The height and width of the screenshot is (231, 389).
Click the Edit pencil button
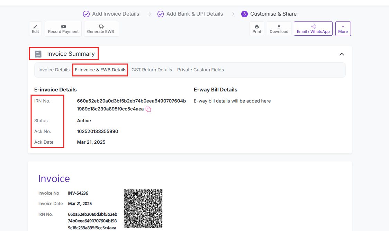[36, 29]
